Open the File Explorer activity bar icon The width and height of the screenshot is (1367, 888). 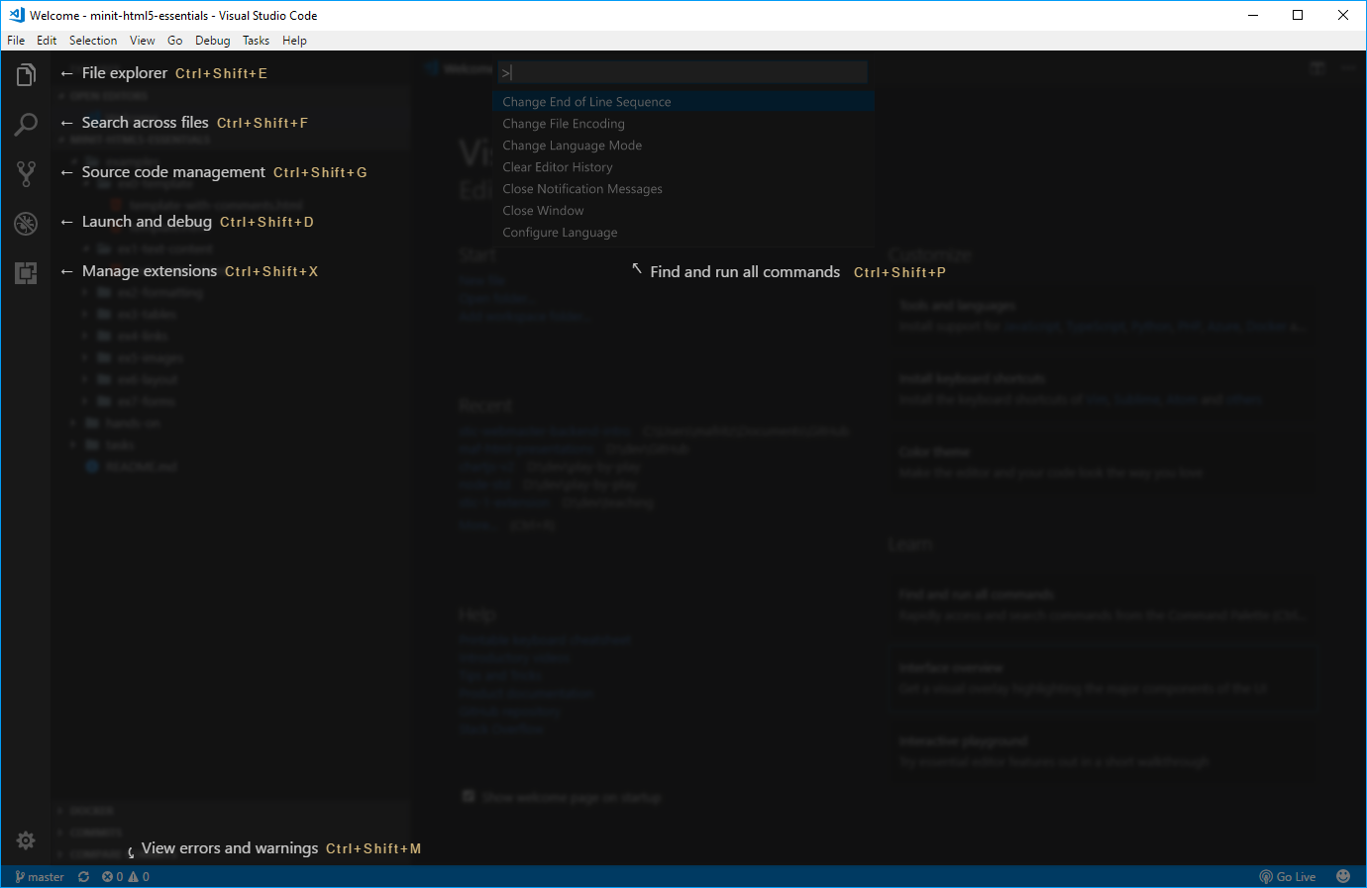click(26, 74)
